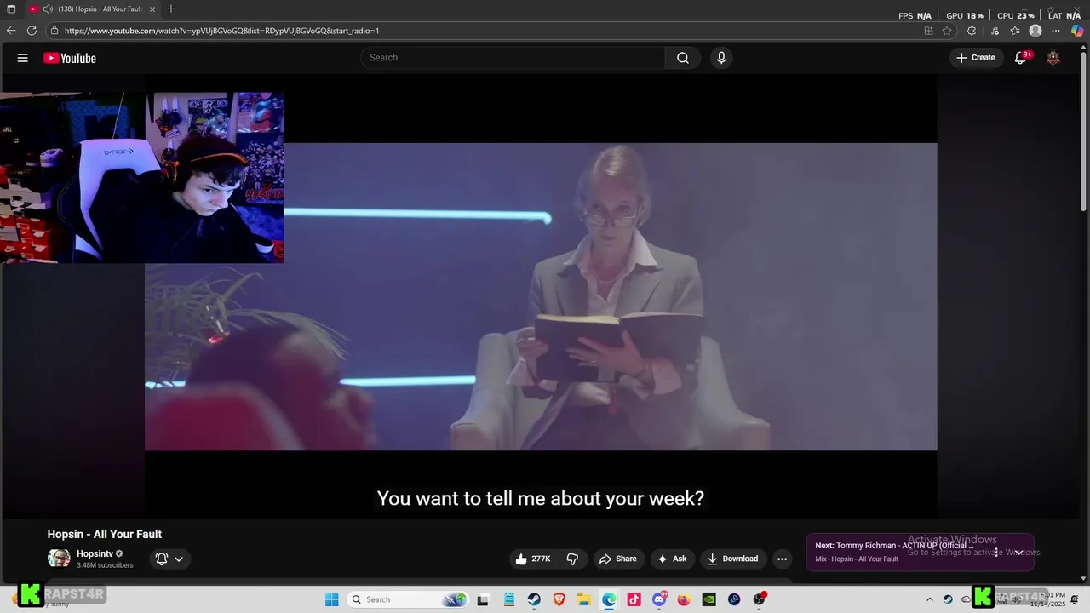1090x613 pixels.
Task: Open browser settings and more menu
Action: point(1056,31)
